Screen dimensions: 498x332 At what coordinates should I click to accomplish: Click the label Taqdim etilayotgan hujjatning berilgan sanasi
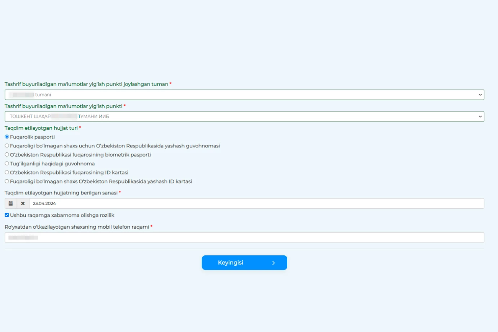[61, 193]
